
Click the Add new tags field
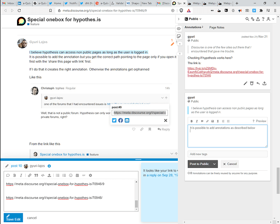[x=228, y=154]
